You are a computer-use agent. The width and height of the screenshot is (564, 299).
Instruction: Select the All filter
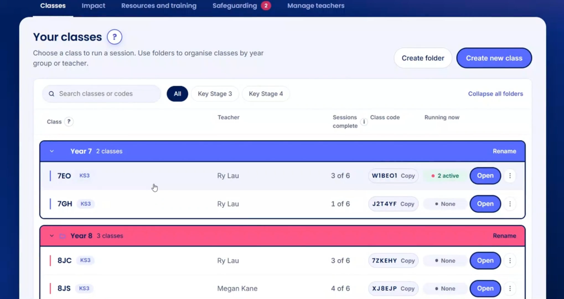[x=177, y=94]
